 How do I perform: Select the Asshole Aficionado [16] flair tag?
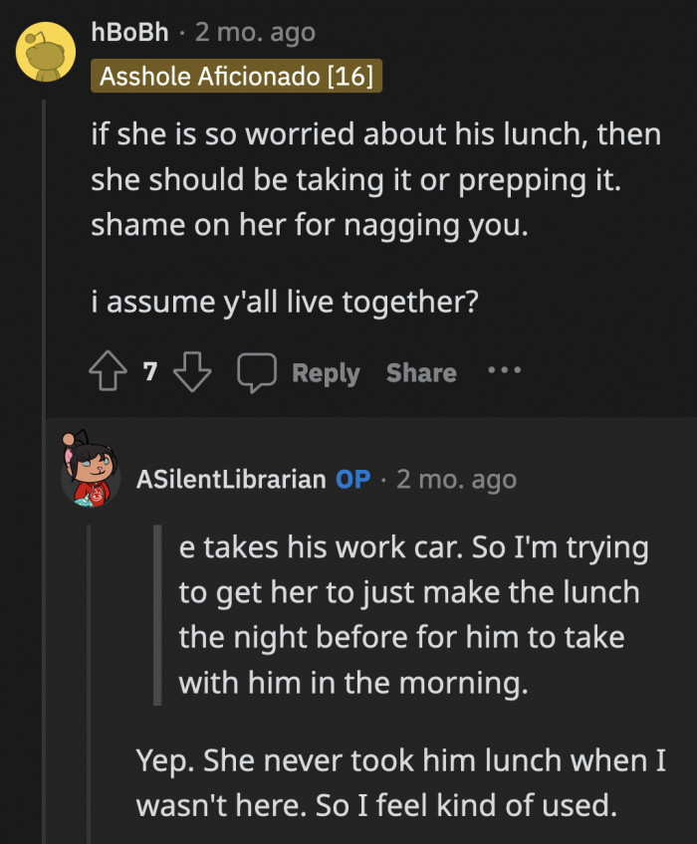(236, 74)
